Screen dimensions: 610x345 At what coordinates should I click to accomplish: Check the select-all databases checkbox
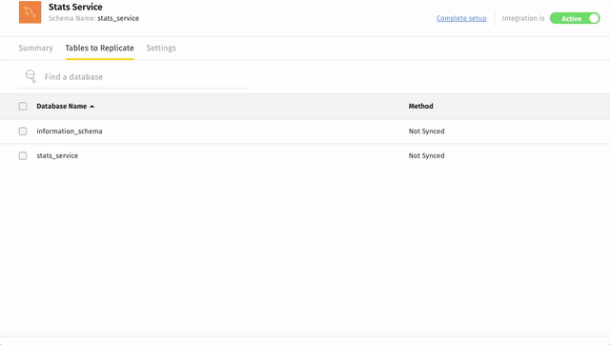(23, 106)
